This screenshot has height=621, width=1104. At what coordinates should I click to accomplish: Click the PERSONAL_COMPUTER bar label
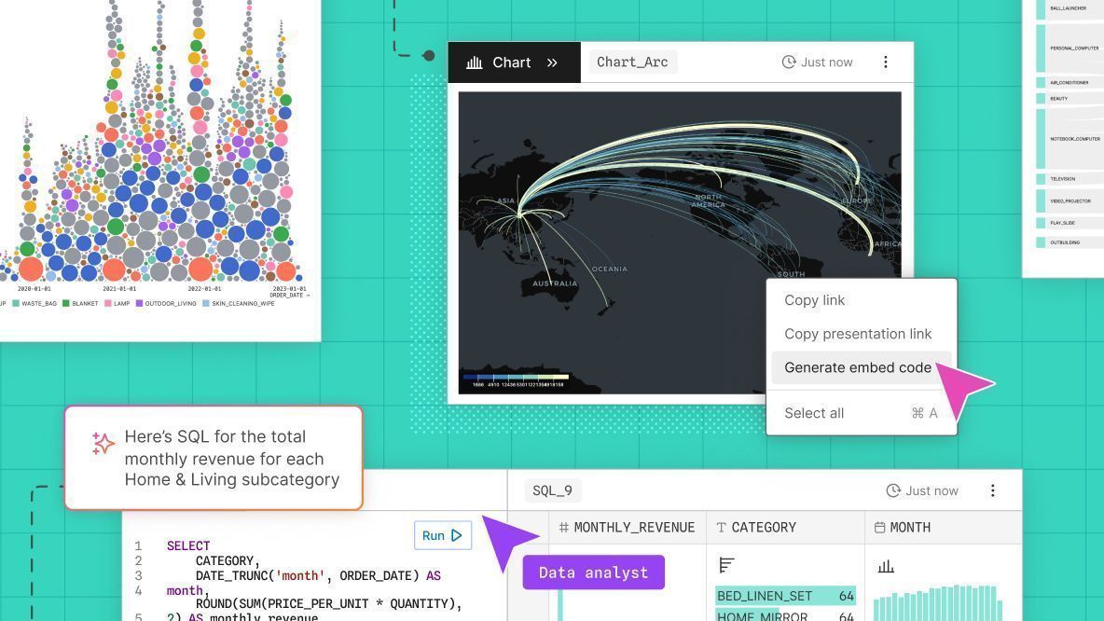(x=1074, y=48)
